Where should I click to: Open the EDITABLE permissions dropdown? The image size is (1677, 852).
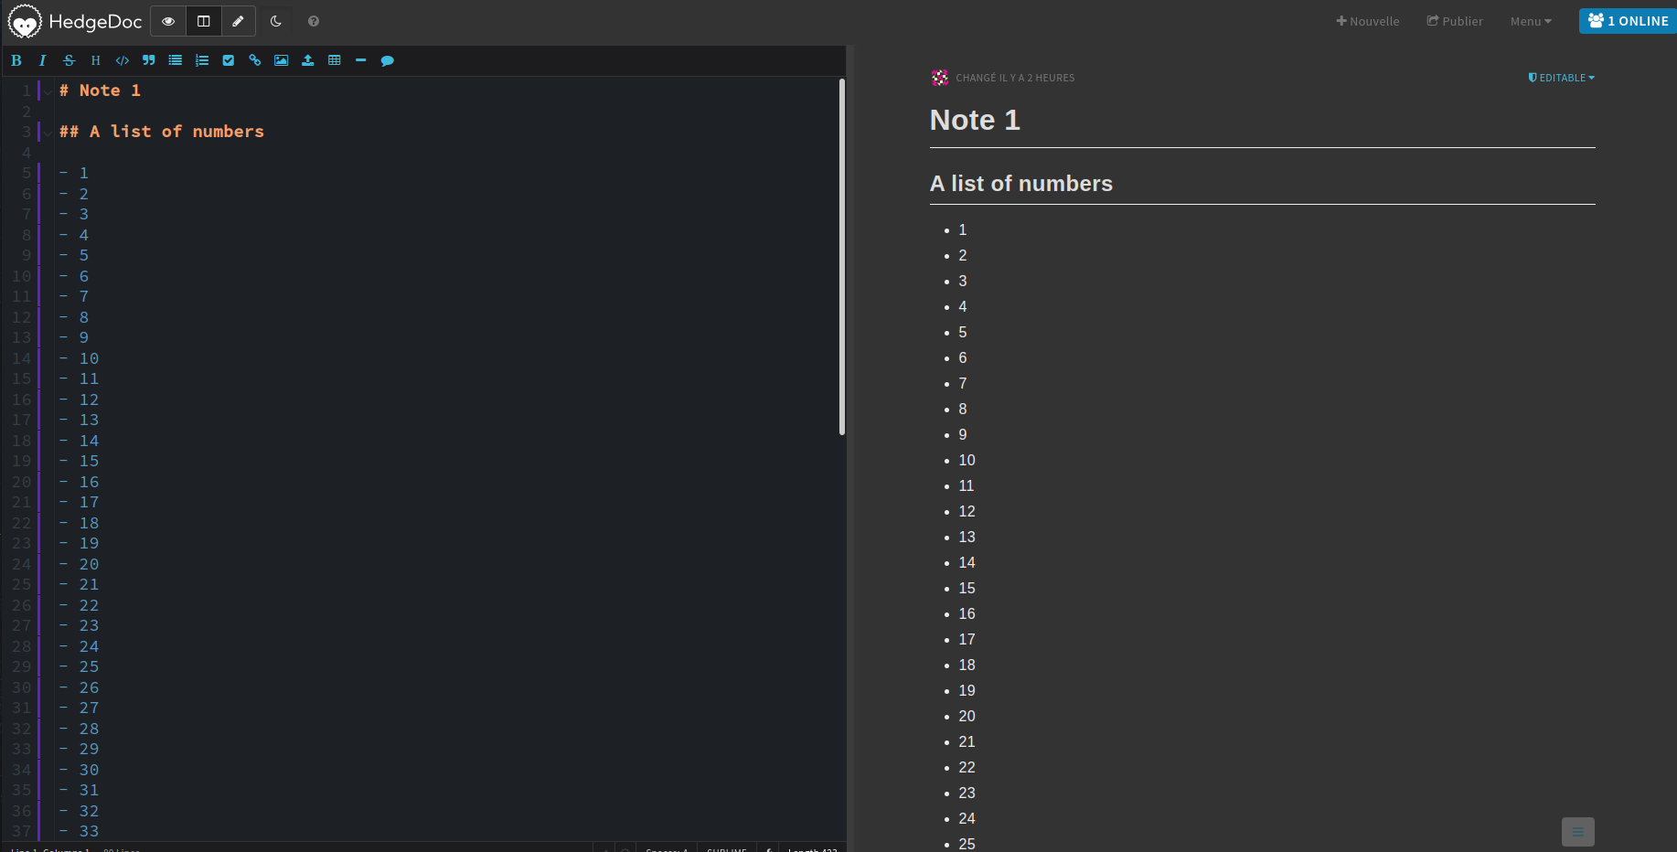tap(1561, 78)
